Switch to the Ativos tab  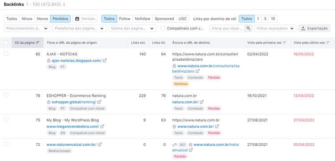[27, 19]
